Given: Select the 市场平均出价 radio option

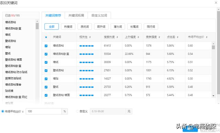Looking at the screenshot, I should [x=2, y=111].
